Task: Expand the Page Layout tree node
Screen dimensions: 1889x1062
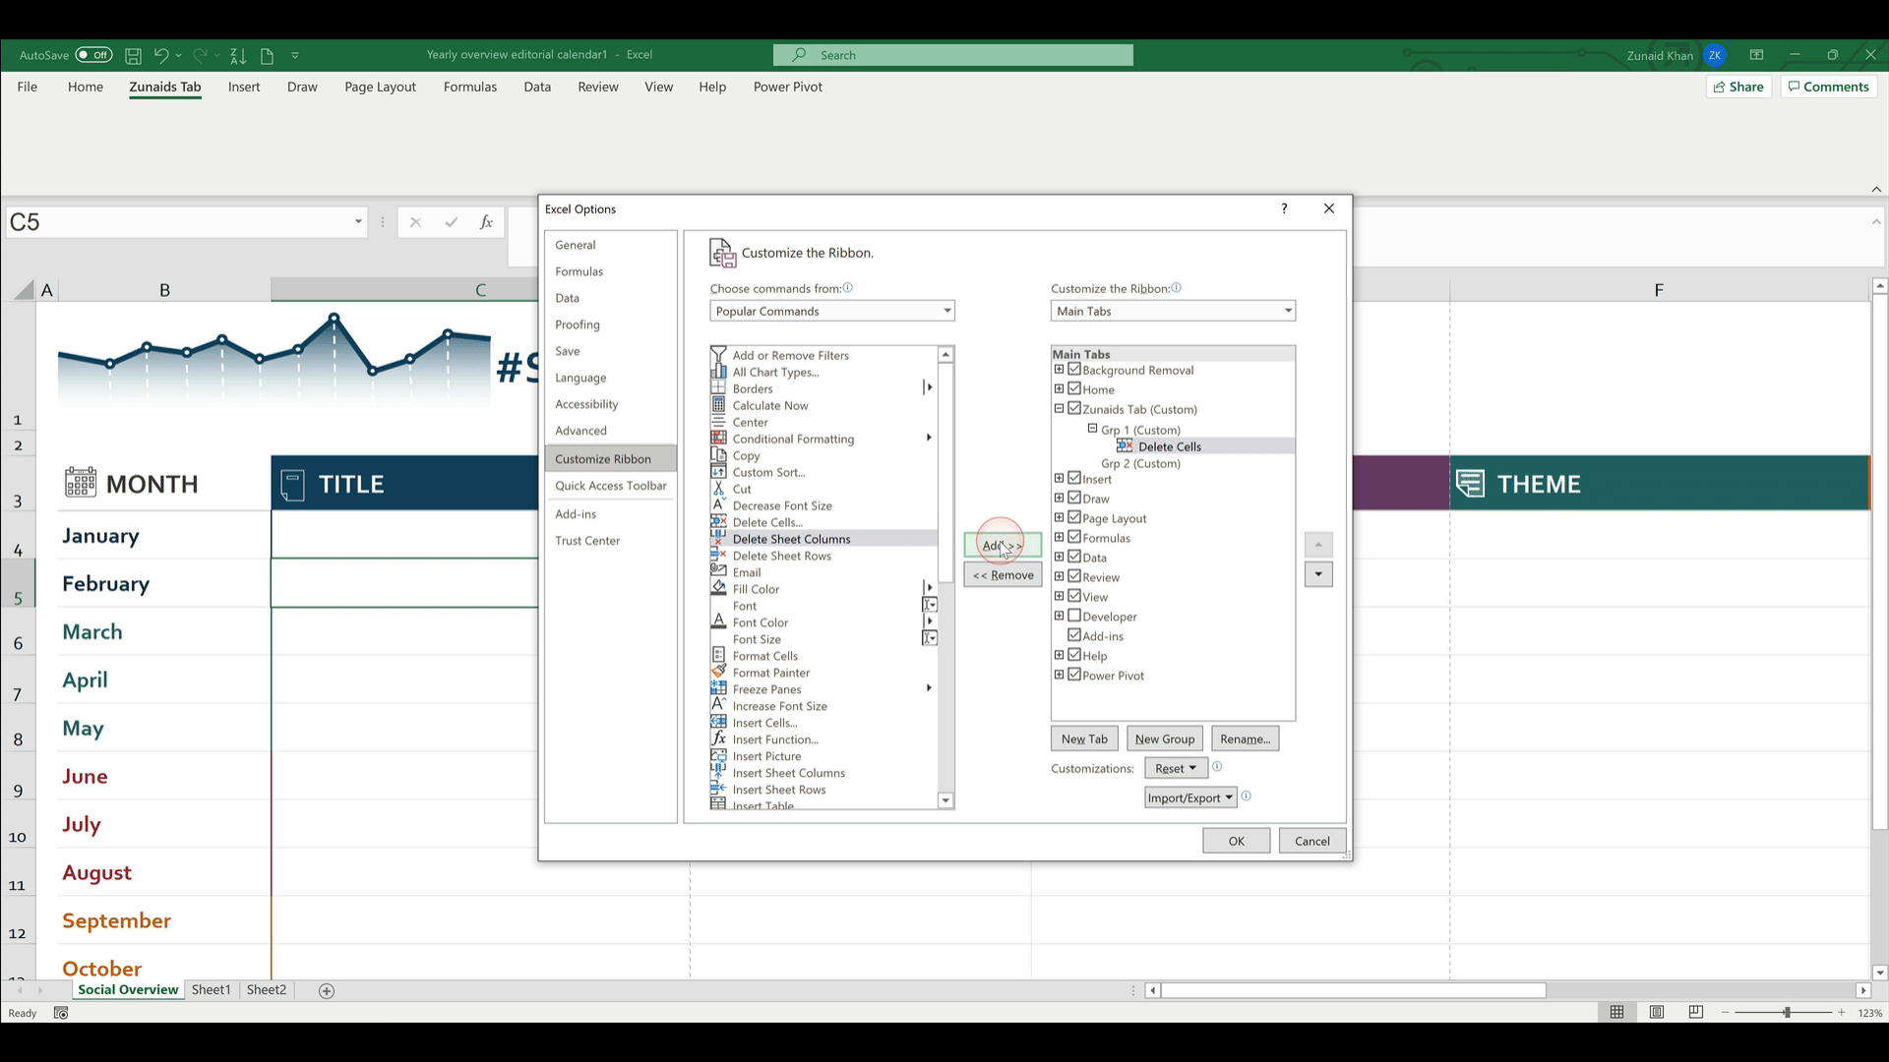Action: tap(1059, 517)
